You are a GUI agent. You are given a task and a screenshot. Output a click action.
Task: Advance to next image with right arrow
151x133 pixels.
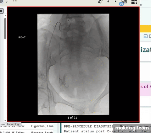[115, 2]
